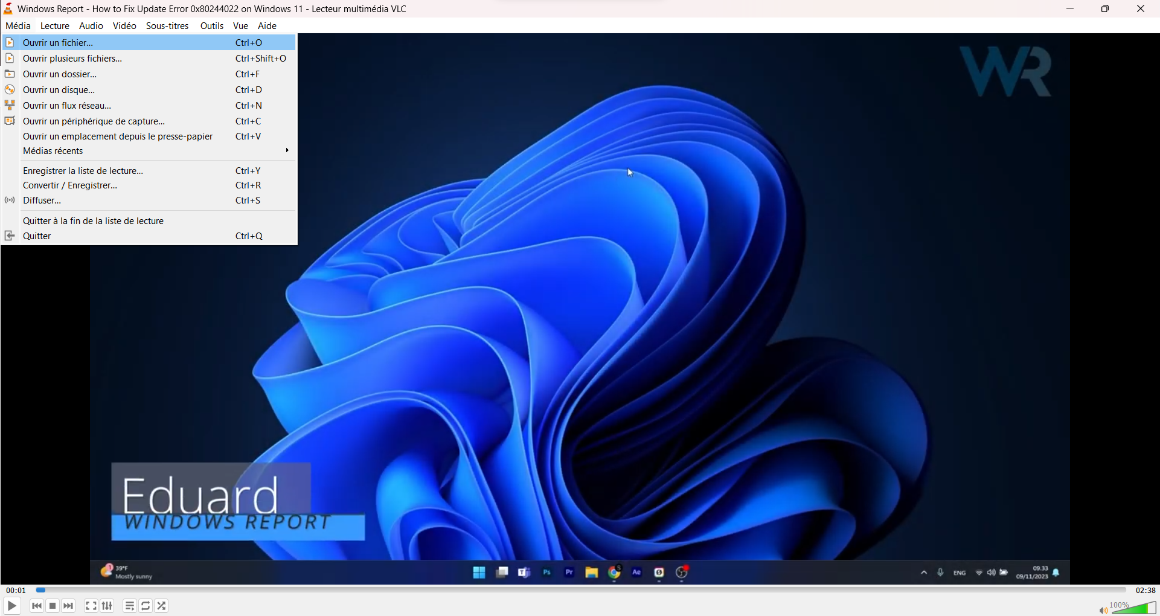Image resolution: width=1160 pixels, height=616 pixels.
Task: Toggle random shuffle playback
Action: pos(161,606)
